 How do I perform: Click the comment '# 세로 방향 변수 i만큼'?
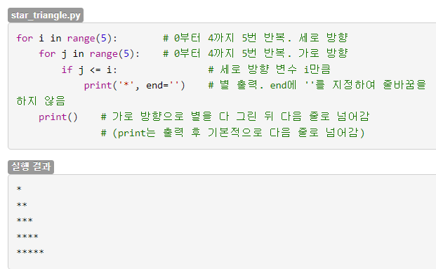[270, 70]
